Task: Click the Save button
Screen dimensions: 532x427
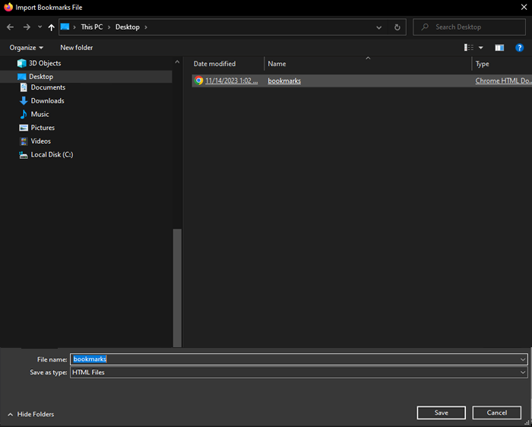Action: (441, 413)
